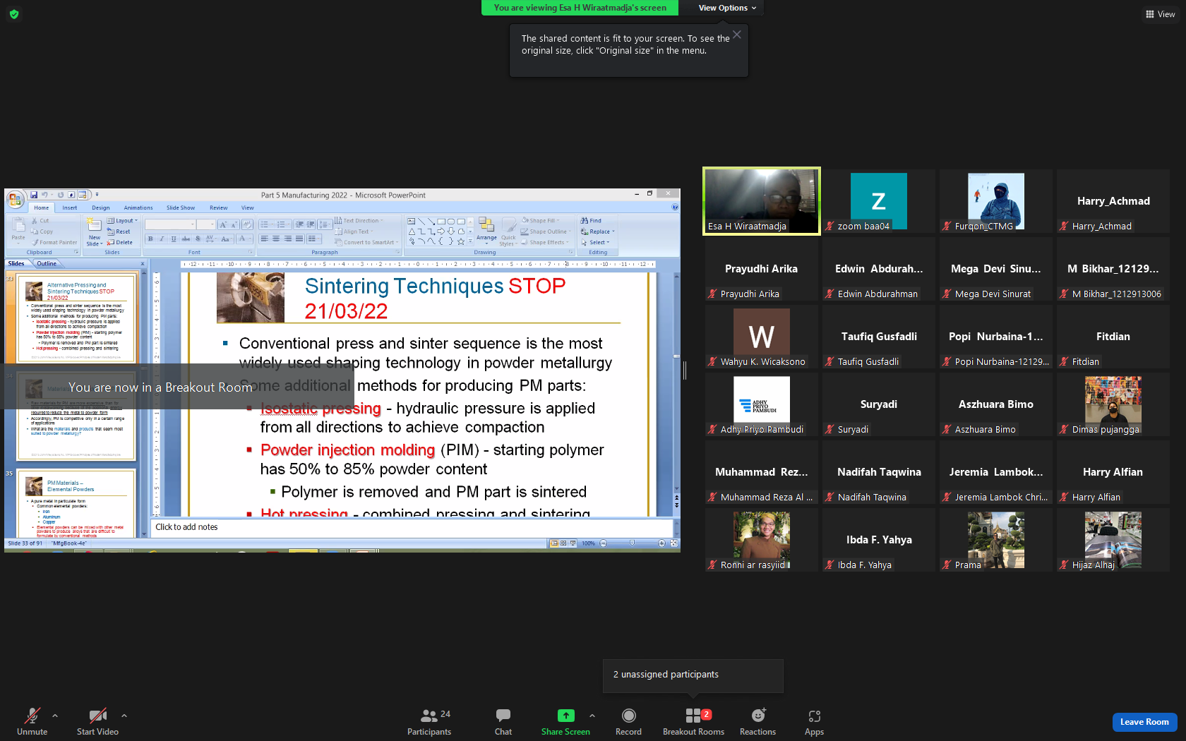Click the zoom in plus button in PowerPoint
Viewport: 1186px width, 741px height.
tap(661, 543)
